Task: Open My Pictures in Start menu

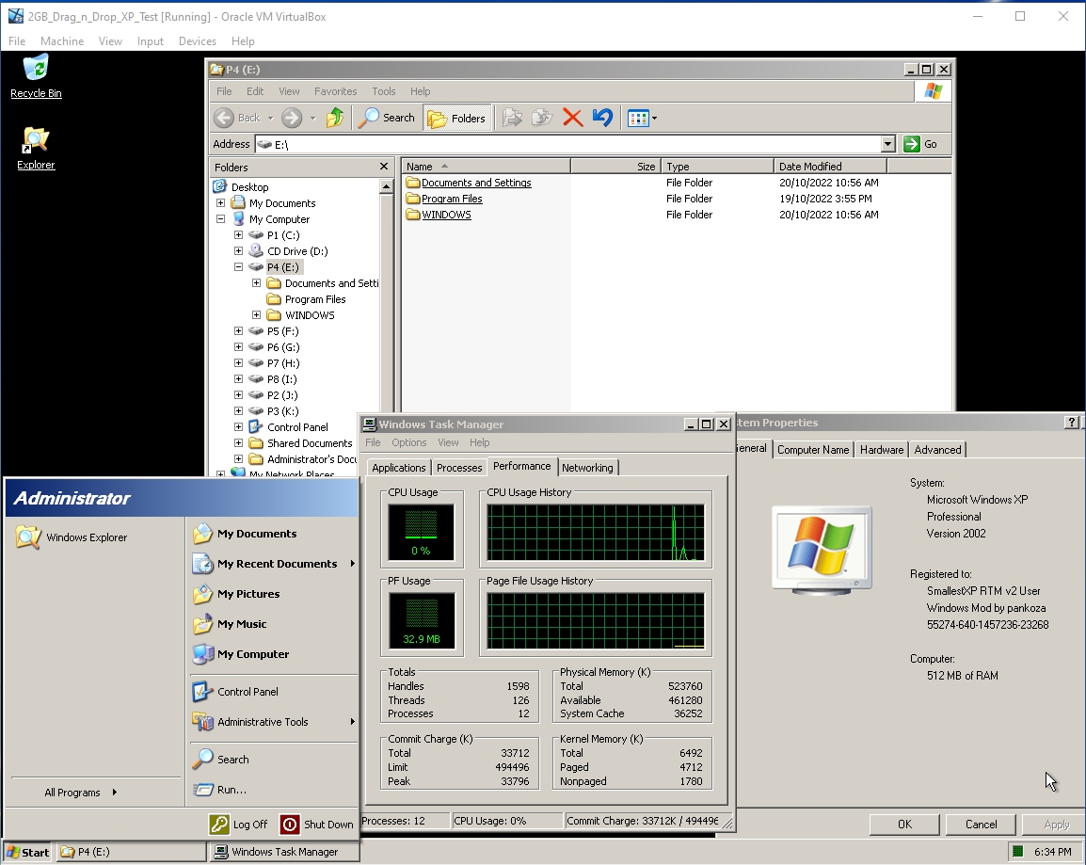Action: click(274, 594)
